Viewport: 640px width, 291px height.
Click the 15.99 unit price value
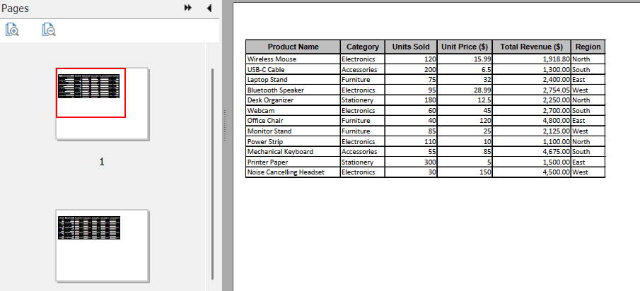482,59
